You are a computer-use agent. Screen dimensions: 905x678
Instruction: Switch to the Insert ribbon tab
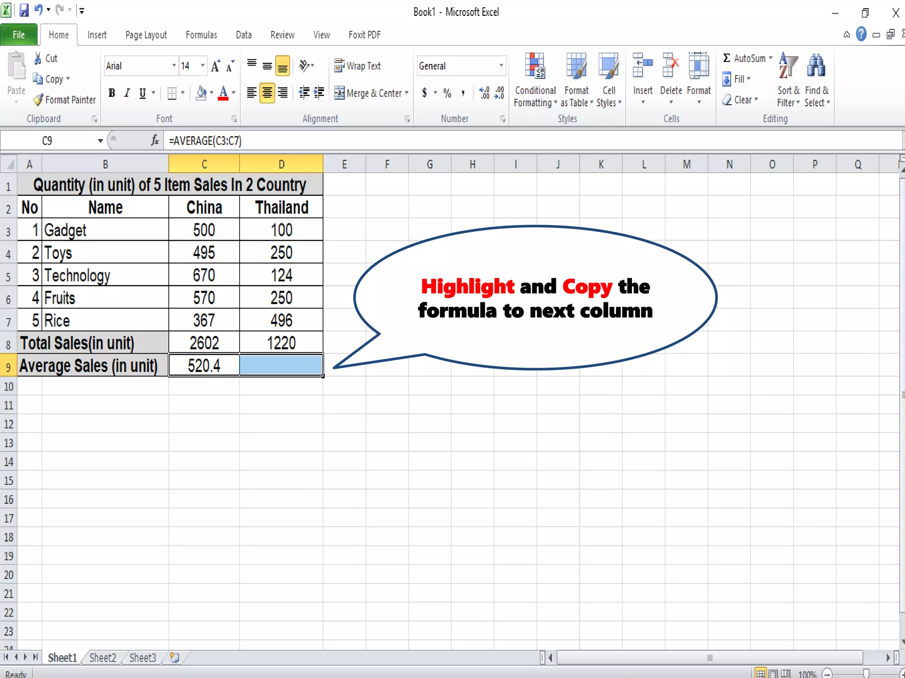pyautogui.click(x=97, y=35)
